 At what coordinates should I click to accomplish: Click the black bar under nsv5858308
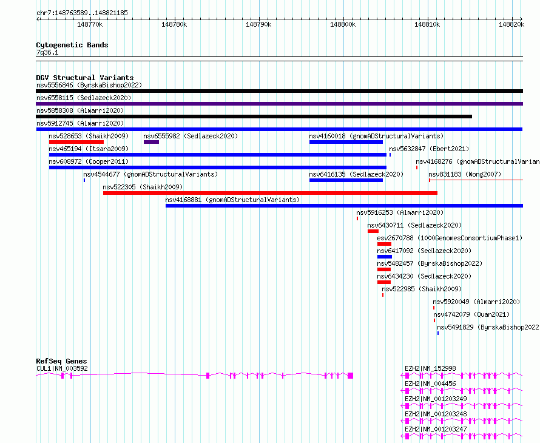pyautogui.click(x=254, y=117)
